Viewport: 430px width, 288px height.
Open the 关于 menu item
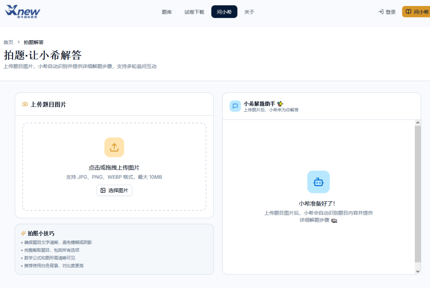[x=249, y=12]
